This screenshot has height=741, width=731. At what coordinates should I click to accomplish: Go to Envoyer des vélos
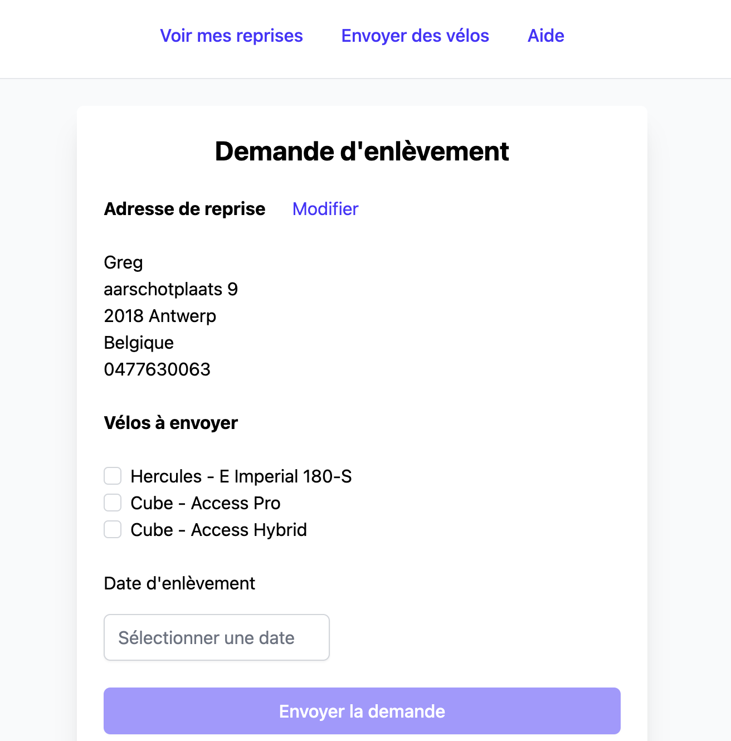coord(415,36)
